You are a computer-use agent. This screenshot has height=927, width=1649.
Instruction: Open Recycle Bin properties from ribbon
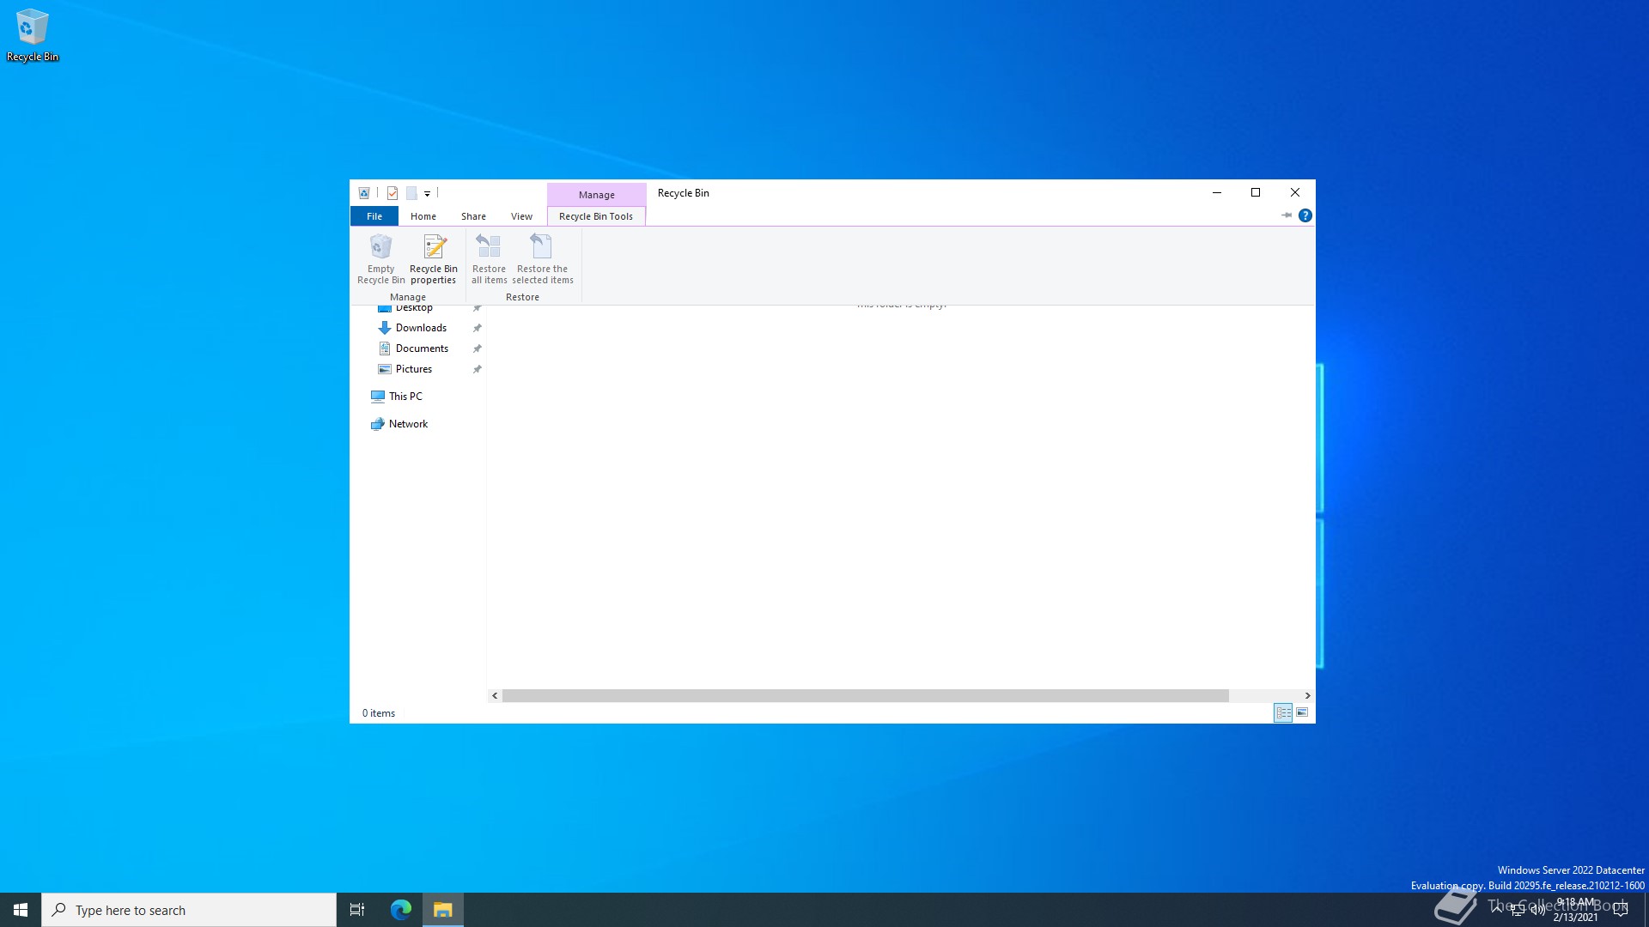433,259
